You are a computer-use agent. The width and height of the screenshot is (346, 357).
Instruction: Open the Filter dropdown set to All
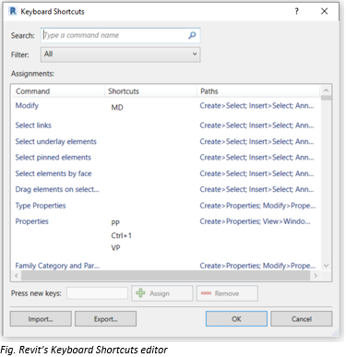click(x=120, y=54)
